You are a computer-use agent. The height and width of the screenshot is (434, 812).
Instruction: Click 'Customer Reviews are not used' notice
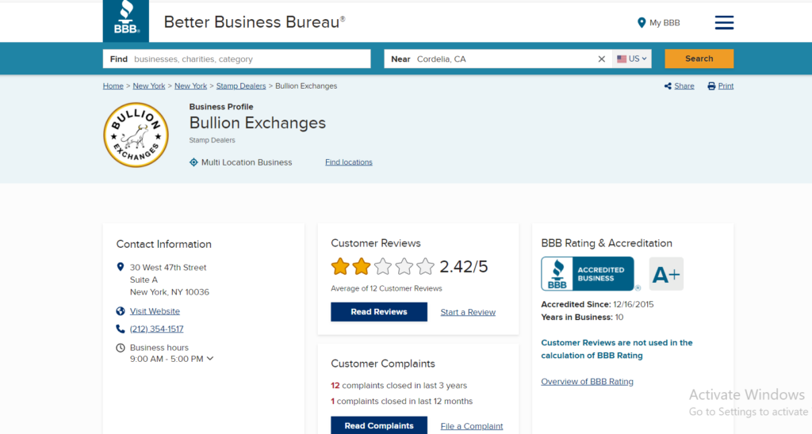click(x=617, y=349)
